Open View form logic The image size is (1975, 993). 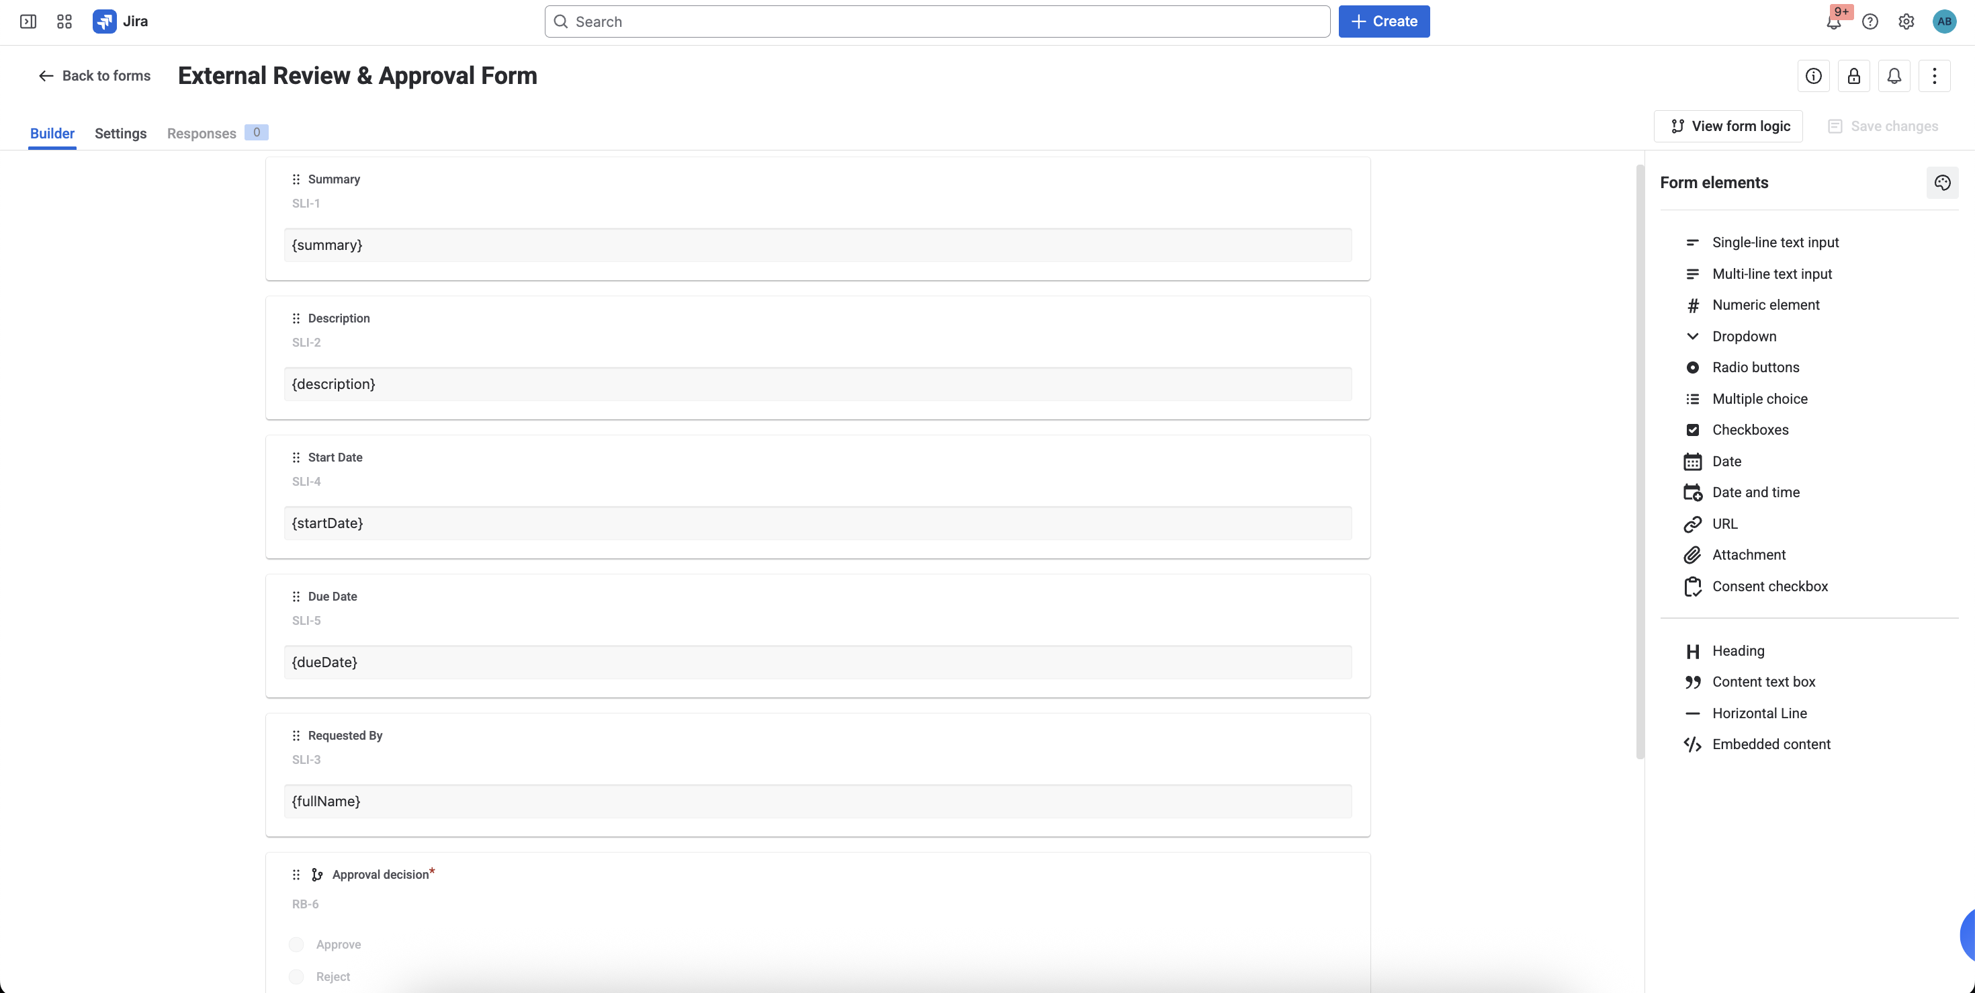(1728, 126)
